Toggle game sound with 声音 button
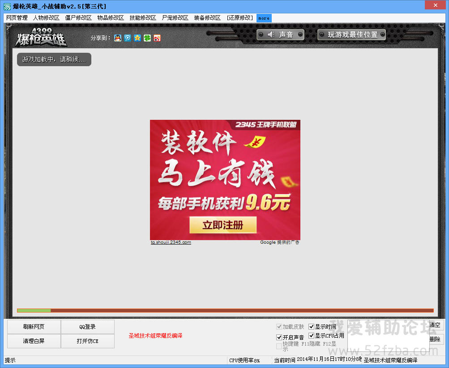 [280, 34]
